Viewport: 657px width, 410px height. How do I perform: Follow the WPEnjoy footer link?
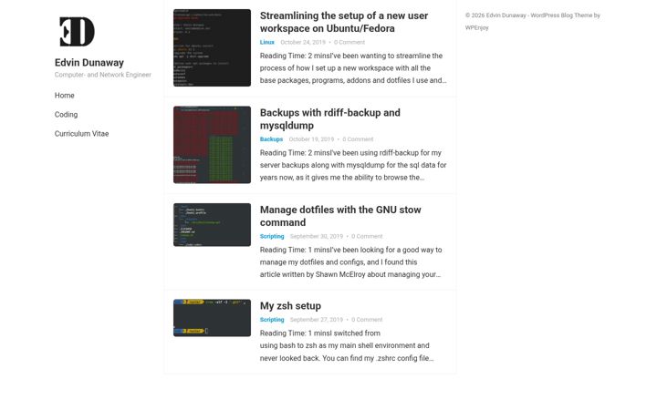point(477,27)
